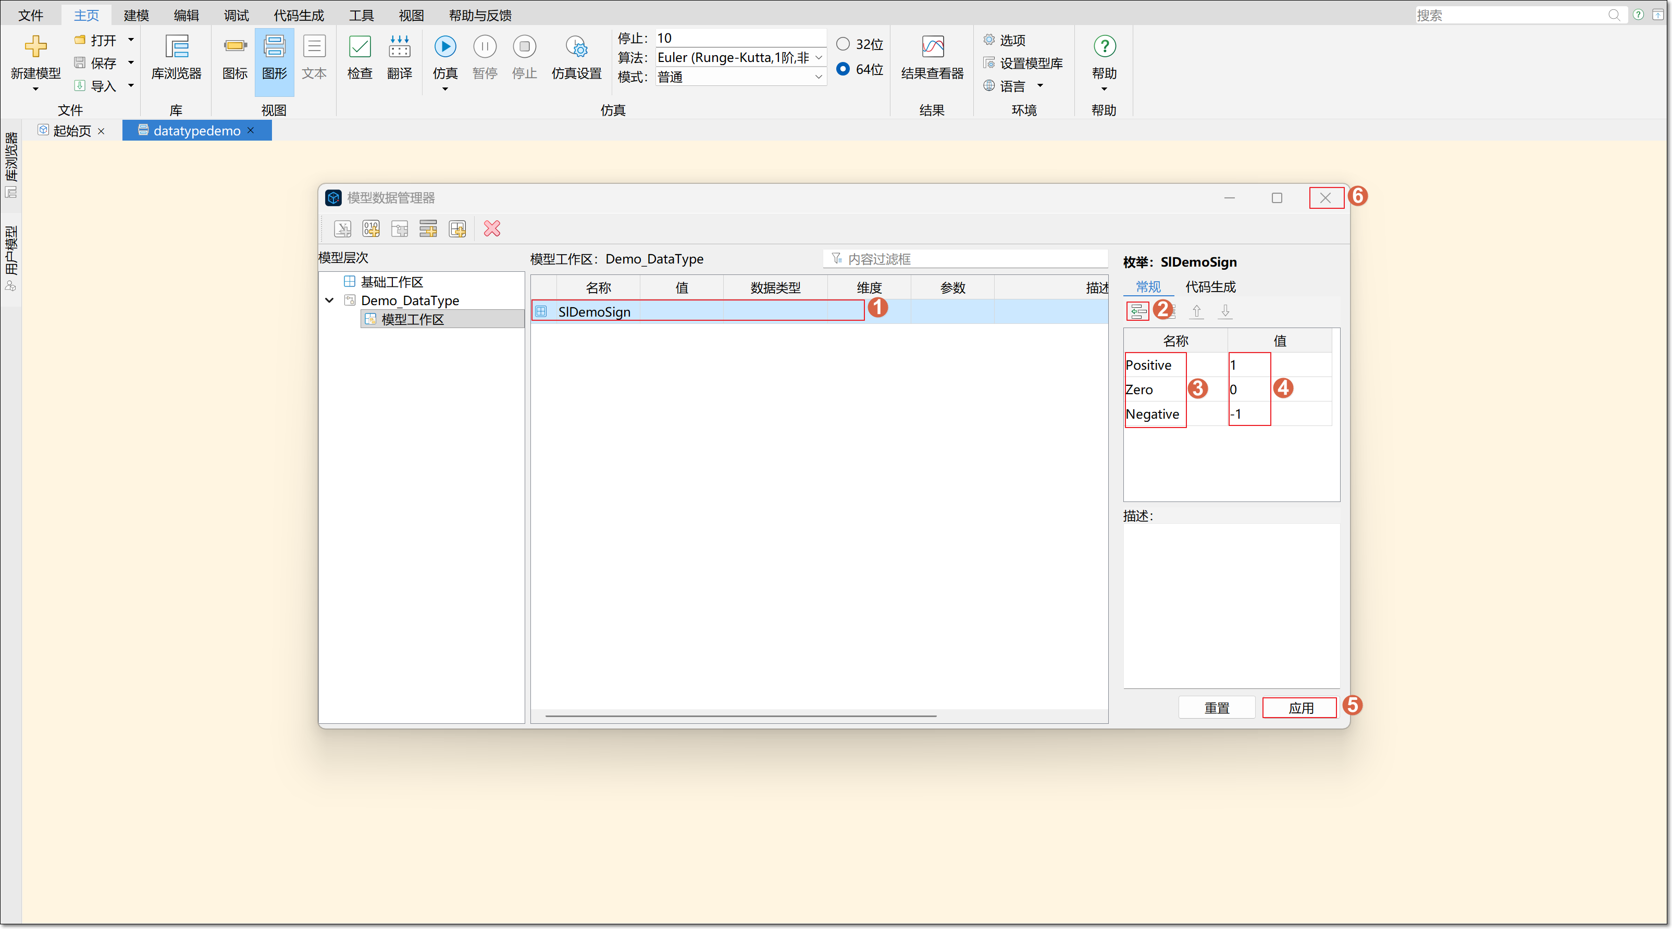Click the move member down arrow
1672x929 pixels.
point(1225,311)
